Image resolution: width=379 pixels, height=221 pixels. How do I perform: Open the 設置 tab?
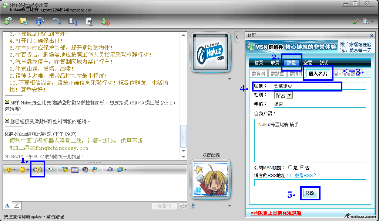pos(291,62)
